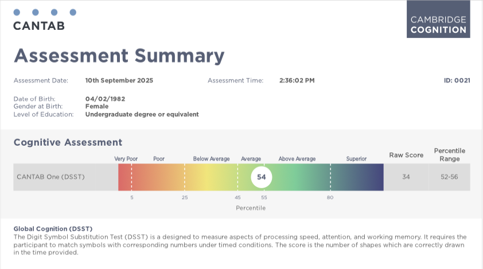
Task: Click the Superior band label
Action: click(356, 159)
